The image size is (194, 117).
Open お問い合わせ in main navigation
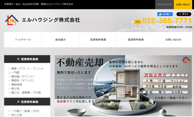[173, 40]
